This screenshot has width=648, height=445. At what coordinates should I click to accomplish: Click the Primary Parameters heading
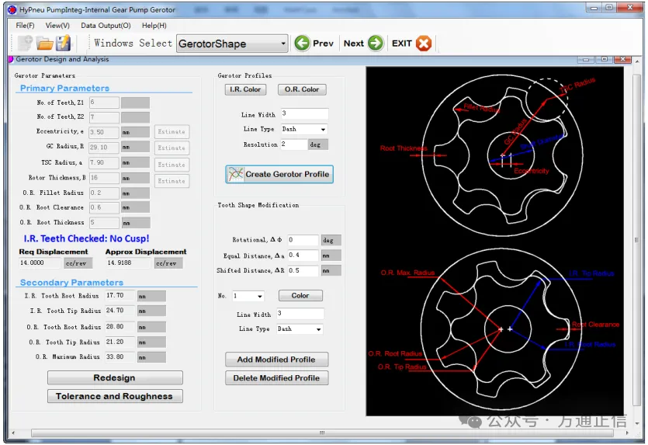coord(65,88)
